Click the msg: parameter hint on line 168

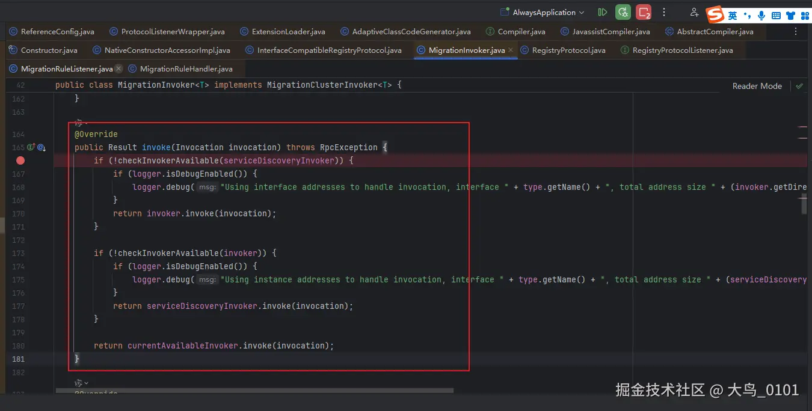coord(208,187)
